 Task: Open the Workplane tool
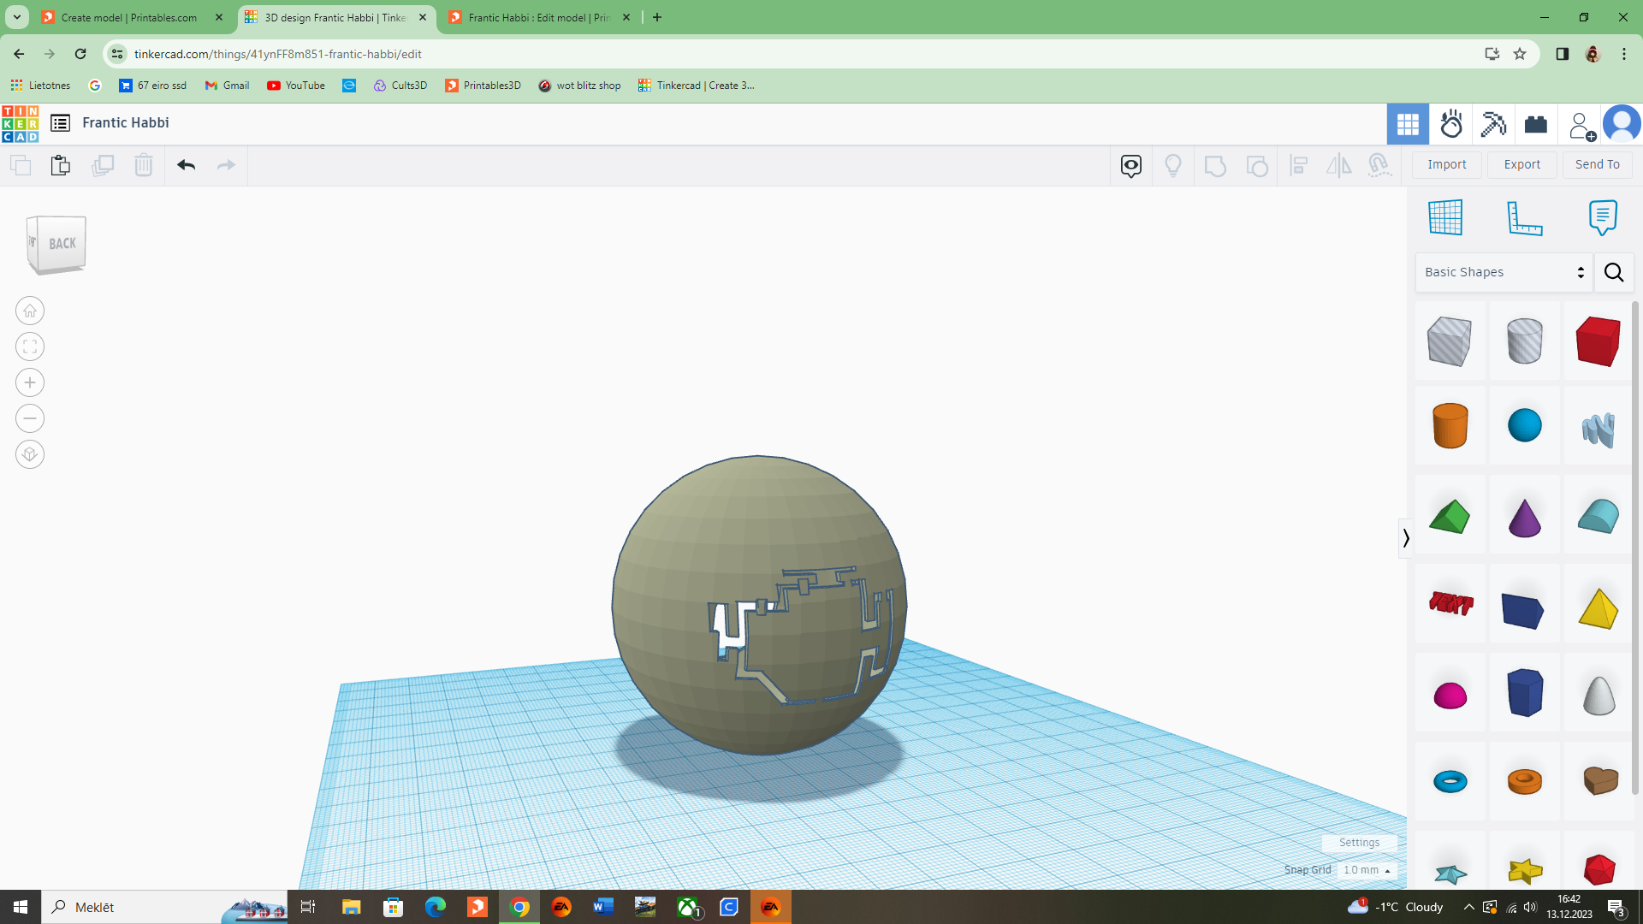(1445, 217)
